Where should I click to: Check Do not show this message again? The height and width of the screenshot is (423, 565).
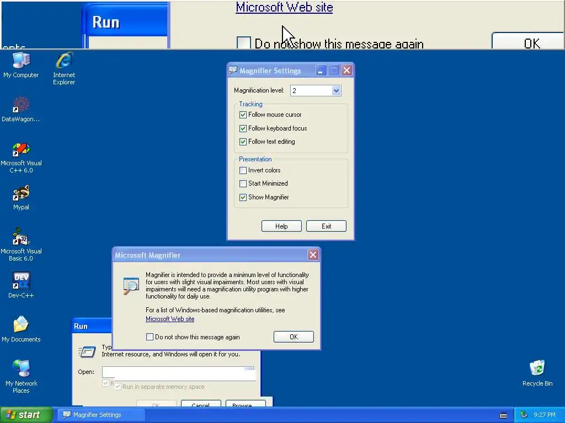(x=150, y=337)
